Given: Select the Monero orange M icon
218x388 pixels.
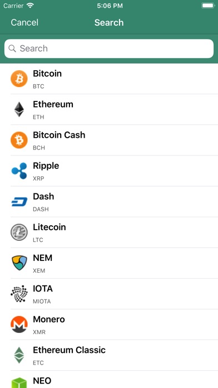Looking at the screenshot, I should (x=19, y=324).
